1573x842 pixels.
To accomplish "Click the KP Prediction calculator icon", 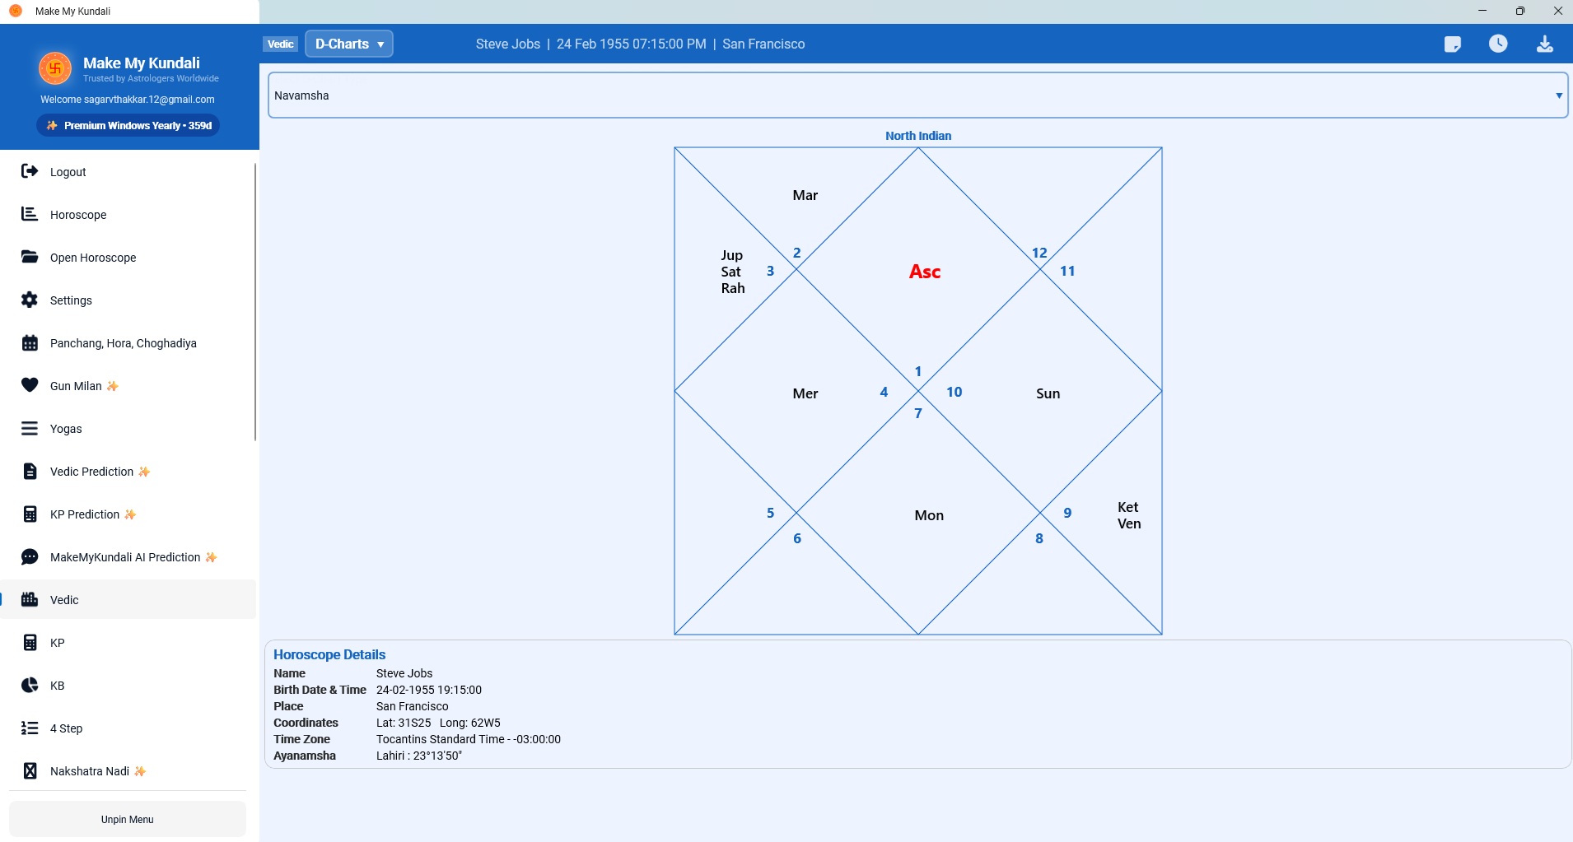I will pos(30,514).
